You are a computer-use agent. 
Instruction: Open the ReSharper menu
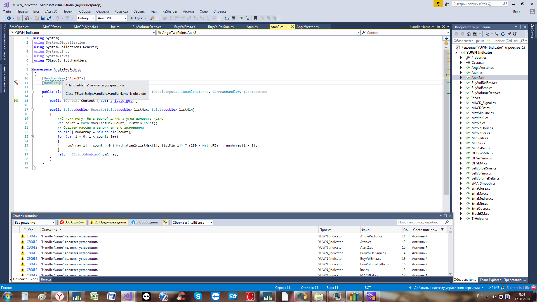point(170,11)
